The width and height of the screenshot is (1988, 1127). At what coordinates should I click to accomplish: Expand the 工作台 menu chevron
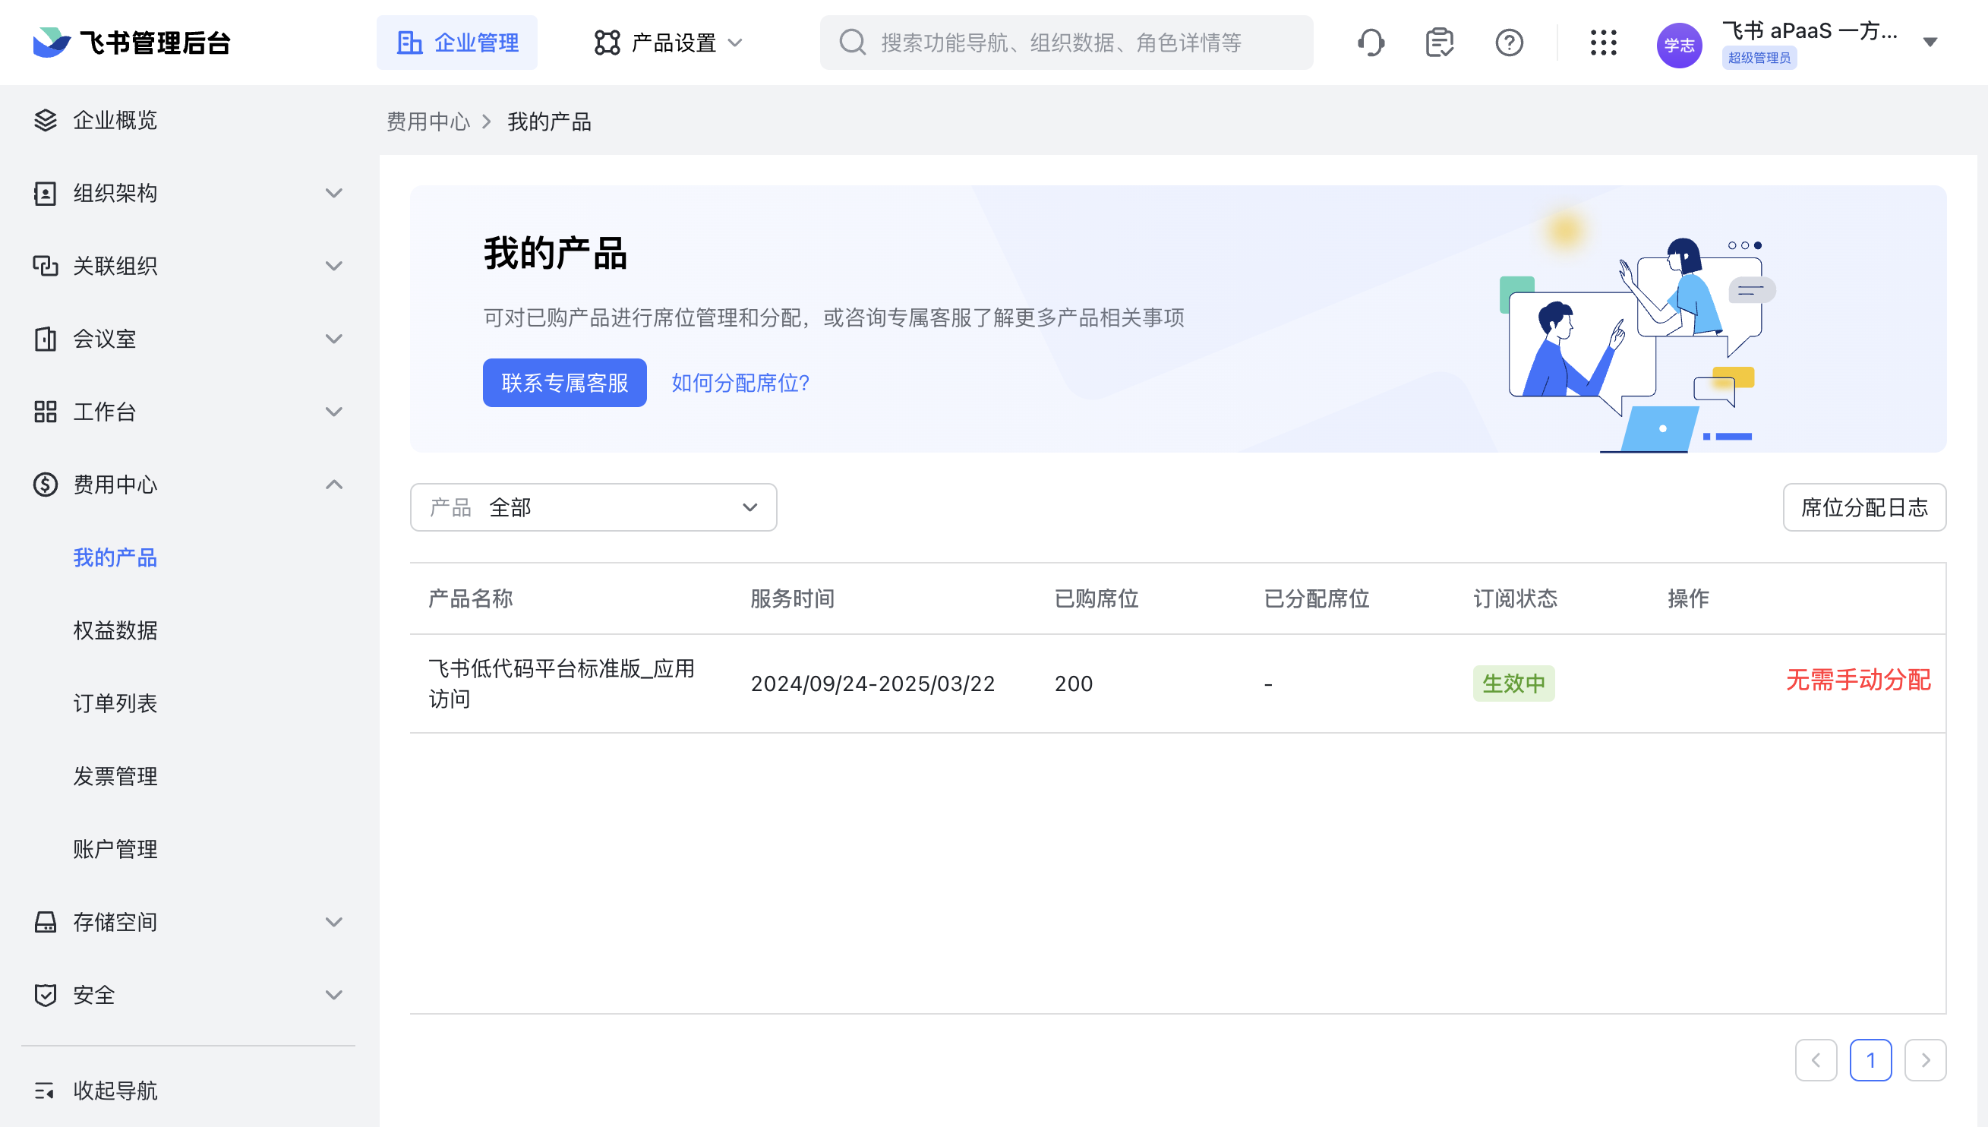pyautogui.click(x=333, y=411)
